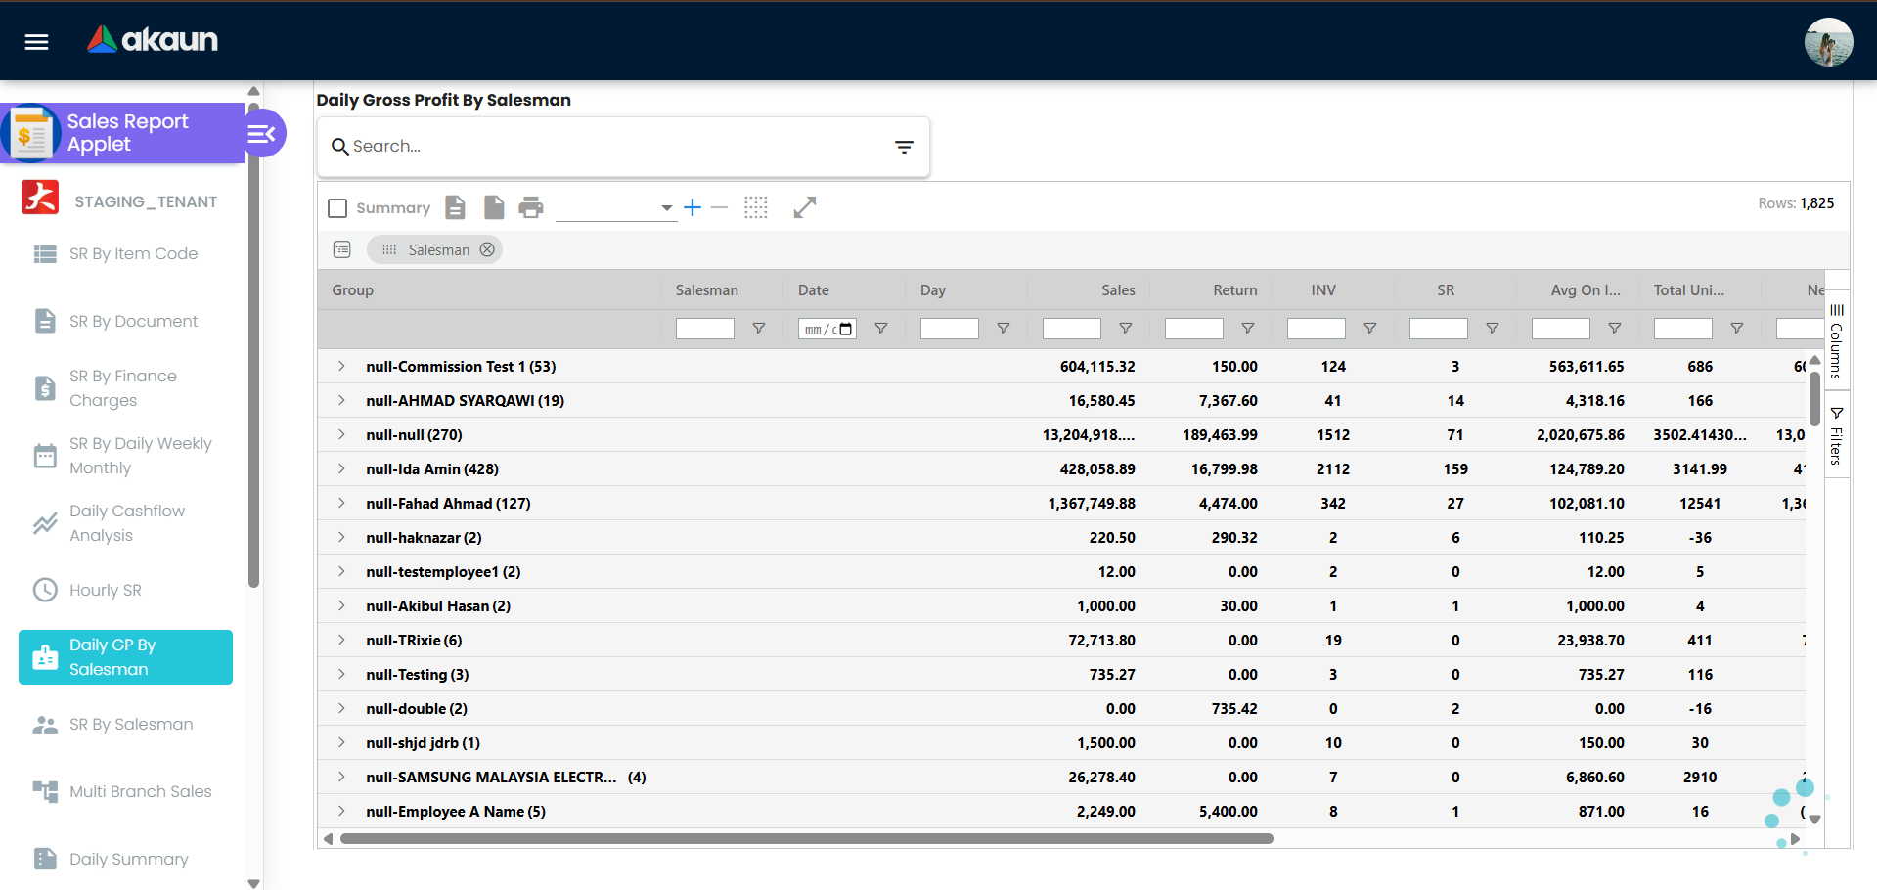Open the page size dropdown in the toolbar
1877x890 pixels.
[666, 207]
